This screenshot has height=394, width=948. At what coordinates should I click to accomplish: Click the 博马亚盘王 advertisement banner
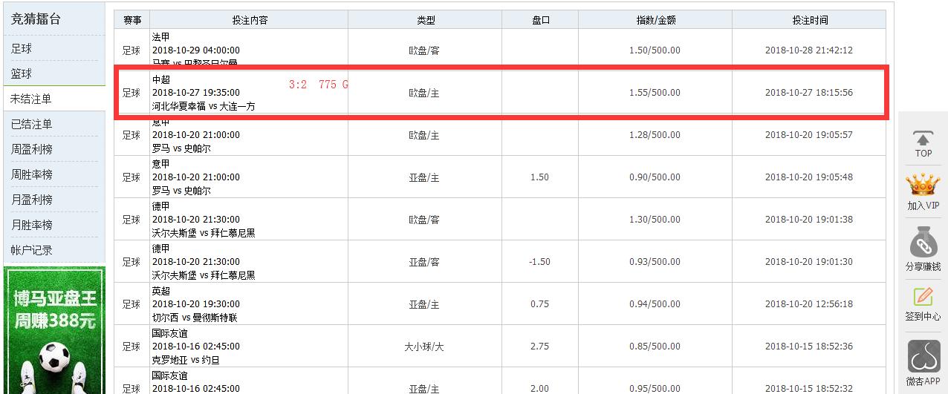[x=54, y=330]
